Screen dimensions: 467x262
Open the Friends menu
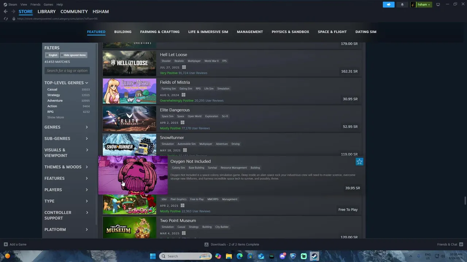click(x=35, y=4)
